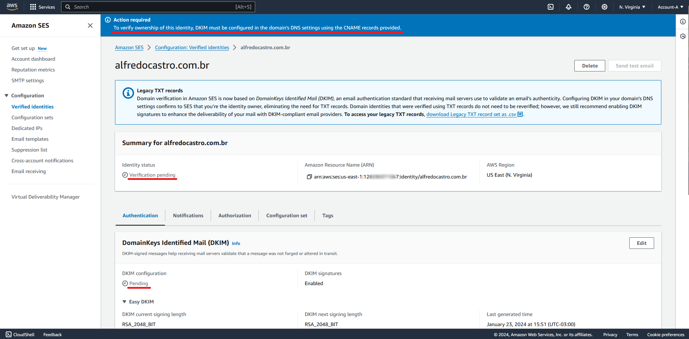
Task: Open Email receiving in sidebar
Action: [29, 171]
